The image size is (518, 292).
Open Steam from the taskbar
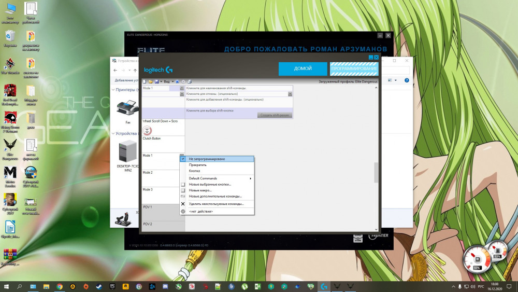(99, 286)
